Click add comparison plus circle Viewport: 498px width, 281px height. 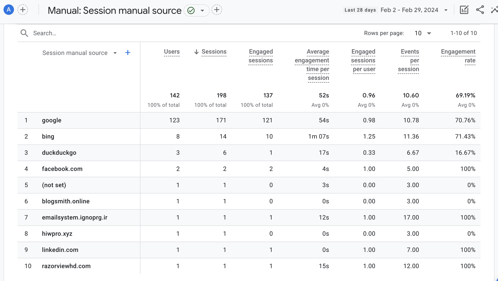23,10
